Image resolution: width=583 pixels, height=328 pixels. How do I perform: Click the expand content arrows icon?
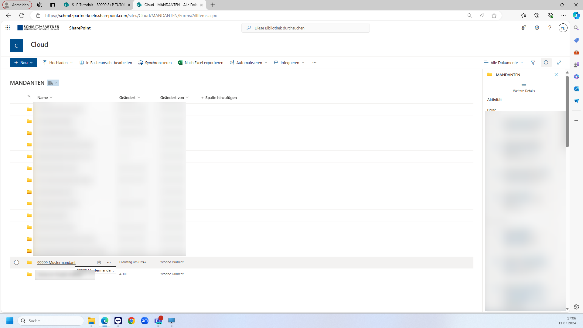click(x=559, y=63)
